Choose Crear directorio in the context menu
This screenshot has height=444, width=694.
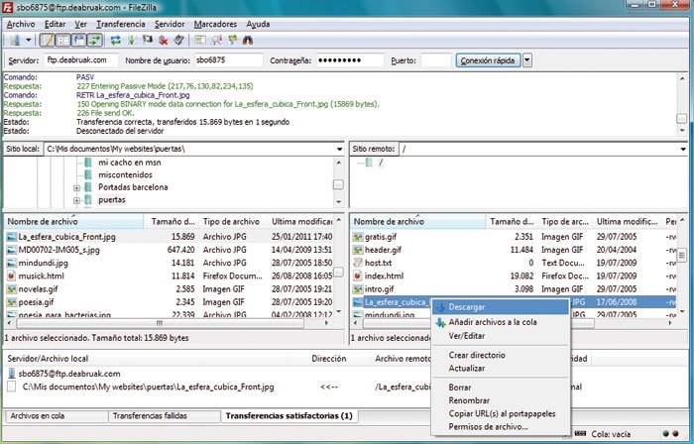(x=501, y=355)
